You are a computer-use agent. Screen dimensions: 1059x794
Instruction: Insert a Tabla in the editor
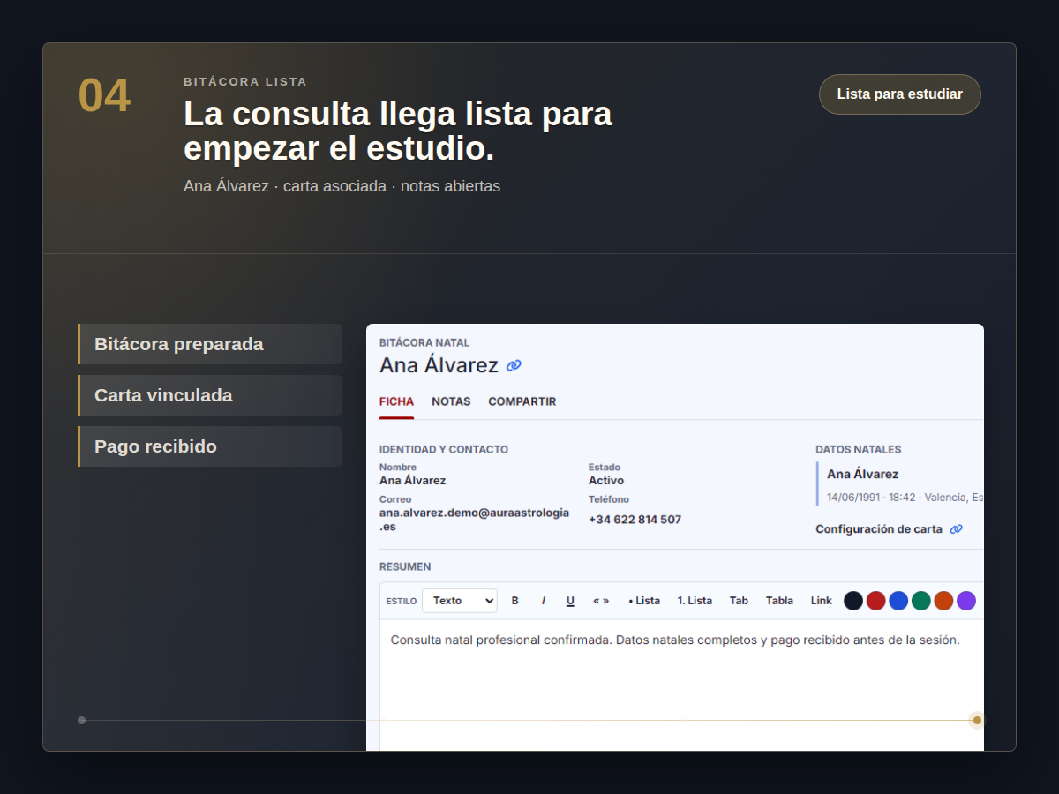pyautogui.click(x=779, y=601)
